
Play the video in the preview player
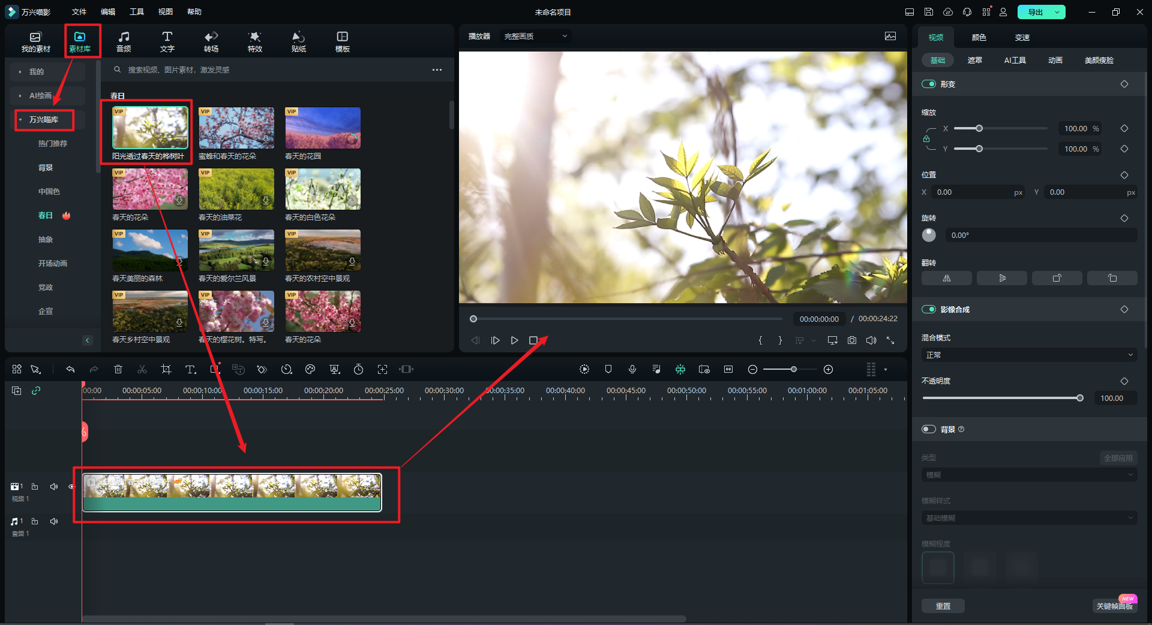[514, 340]
